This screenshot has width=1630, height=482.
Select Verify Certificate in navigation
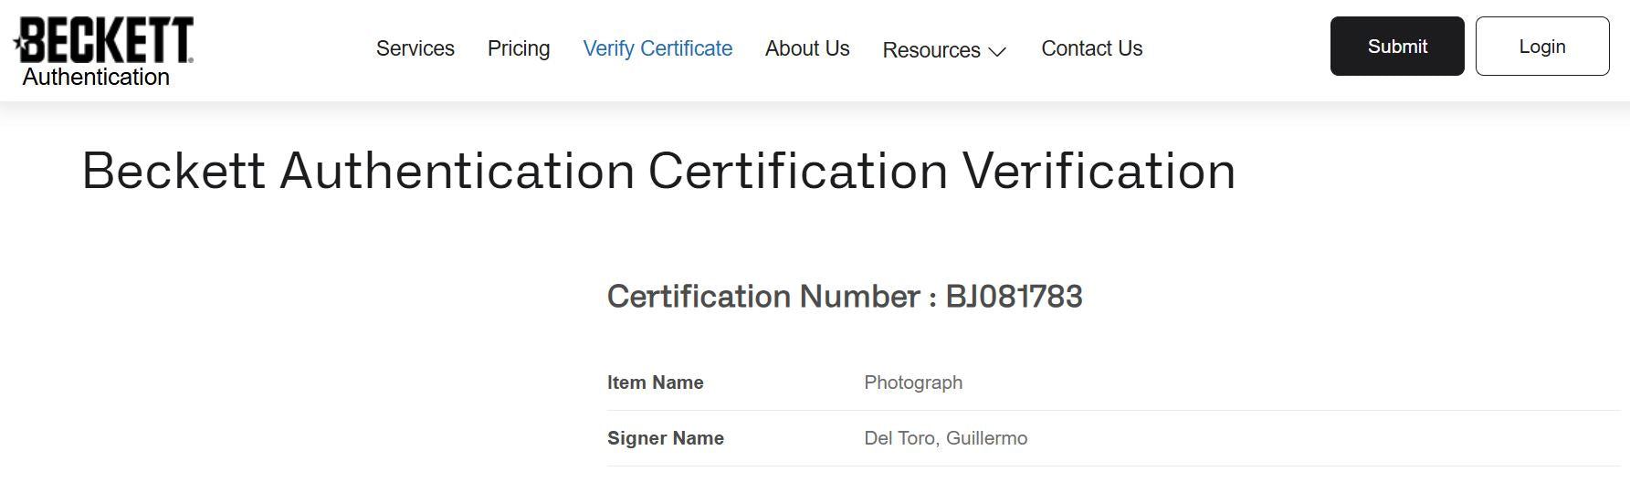click(657, 48)
